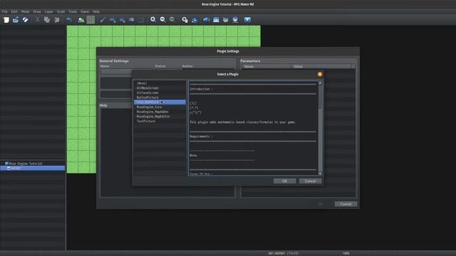The image size is (456, 256).
Task: Click the description scrollbar down arrow
Action: point(320,174)
